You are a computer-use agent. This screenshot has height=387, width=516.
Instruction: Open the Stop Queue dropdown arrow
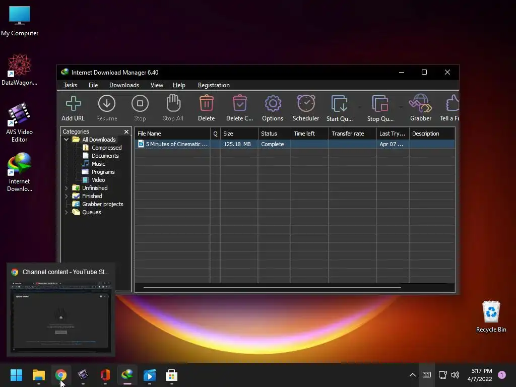pos(401,107)
